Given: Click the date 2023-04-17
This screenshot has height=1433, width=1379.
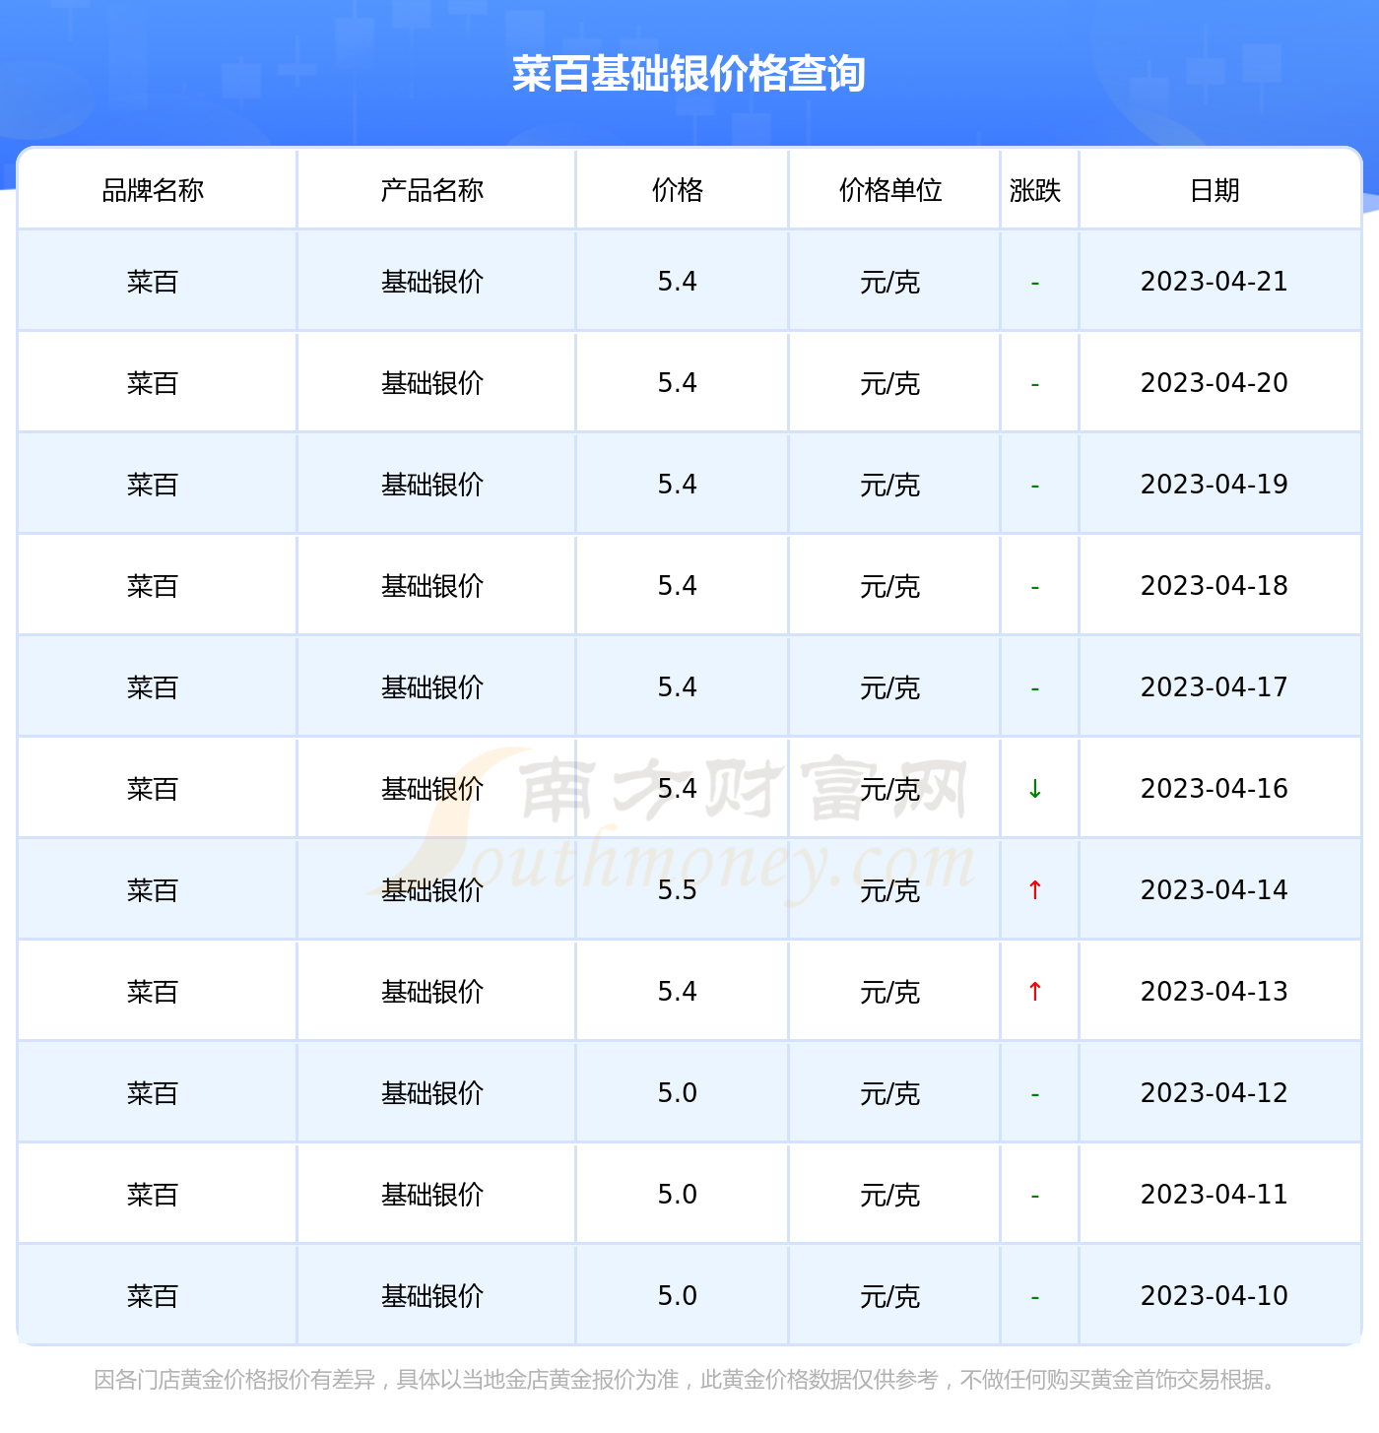Looking at the screenshot, I should coord(1215,687).
